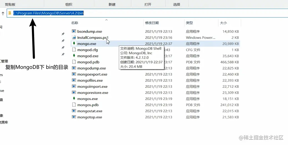Click the 2021/1/19 23:16 date of InstallCompass.ps1

pyautogui.click(x=159, y=38)
